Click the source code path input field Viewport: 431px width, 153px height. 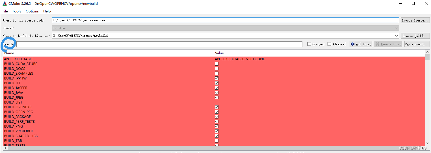click(x=225, y=20)
